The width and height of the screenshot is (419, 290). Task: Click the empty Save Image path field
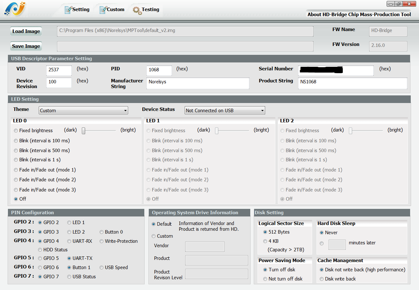click(x=185, y=46)
